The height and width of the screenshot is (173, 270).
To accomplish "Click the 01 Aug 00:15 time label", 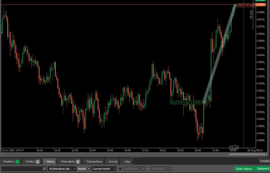I will tap(255, 150).
